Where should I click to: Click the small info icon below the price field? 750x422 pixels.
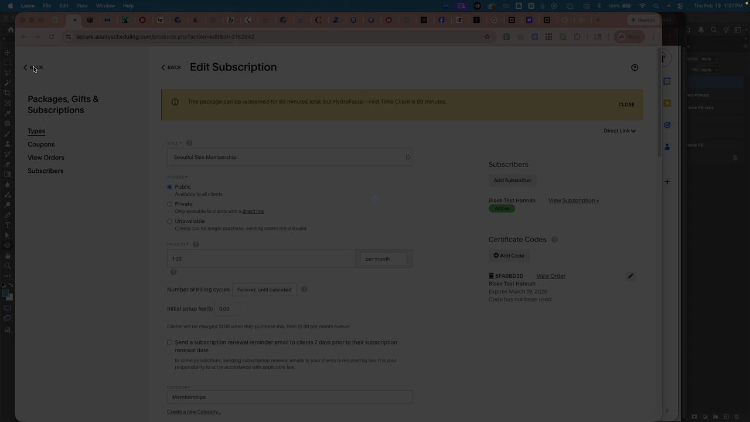[173, 272]
